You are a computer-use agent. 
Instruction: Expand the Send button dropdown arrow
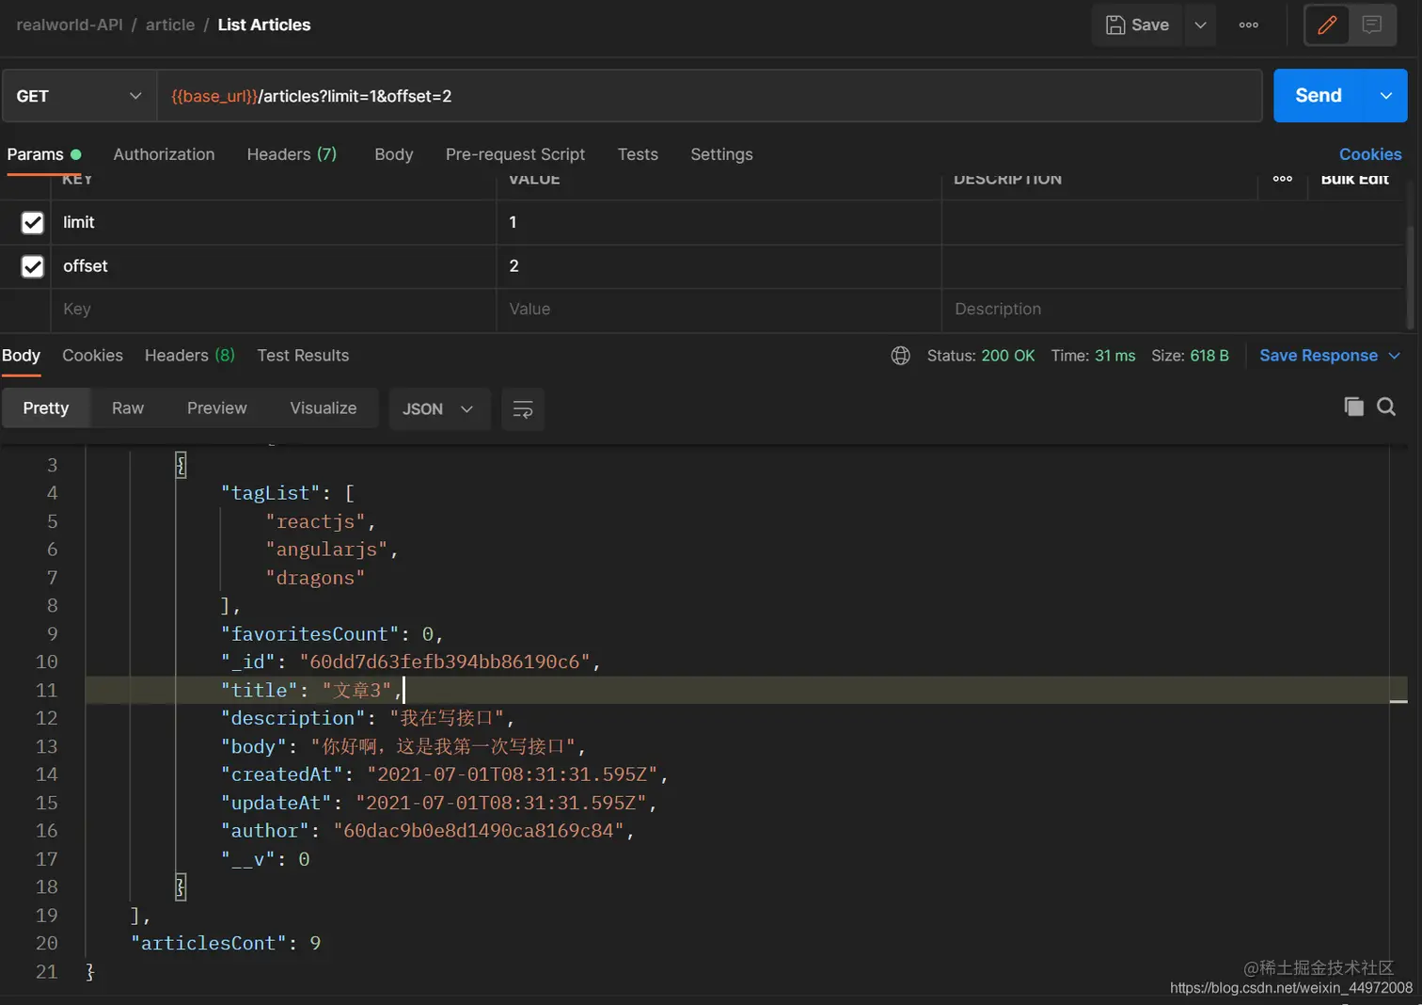point(1386,96)
